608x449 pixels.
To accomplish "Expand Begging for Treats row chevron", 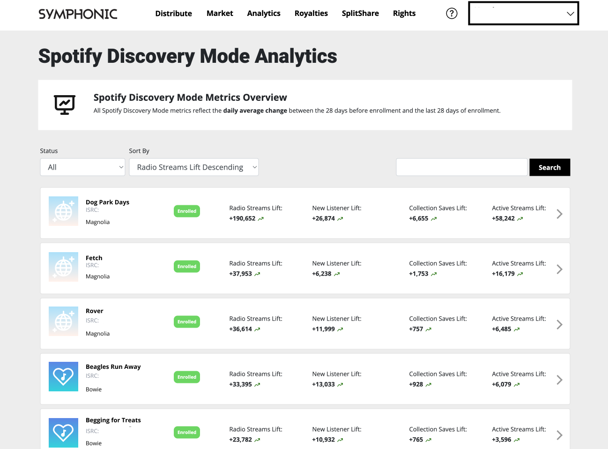I will pyautogui.click(x=559, y=435).
